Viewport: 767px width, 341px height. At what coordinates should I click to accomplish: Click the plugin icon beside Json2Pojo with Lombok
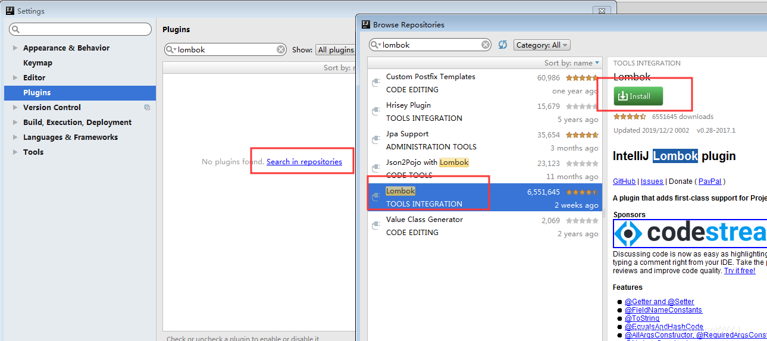[375, 168]
